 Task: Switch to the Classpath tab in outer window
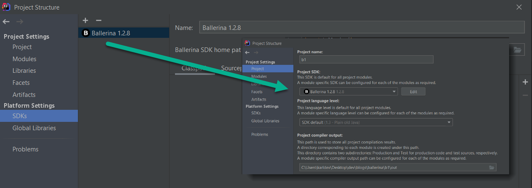click(x=195, y=68)
